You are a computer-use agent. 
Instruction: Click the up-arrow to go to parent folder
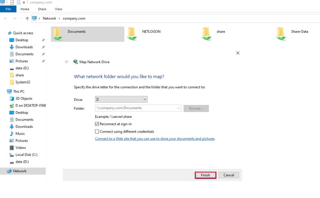27,18
